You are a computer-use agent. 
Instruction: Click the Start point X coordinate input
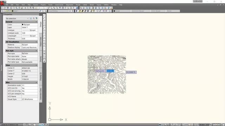110,71
